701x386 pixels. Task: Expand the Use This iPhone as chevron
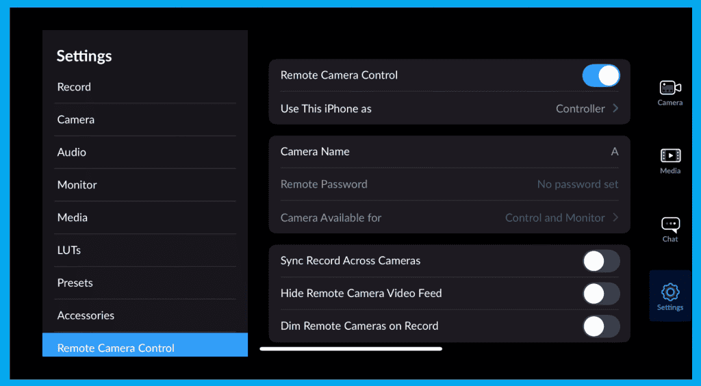(x=615, y=108)
